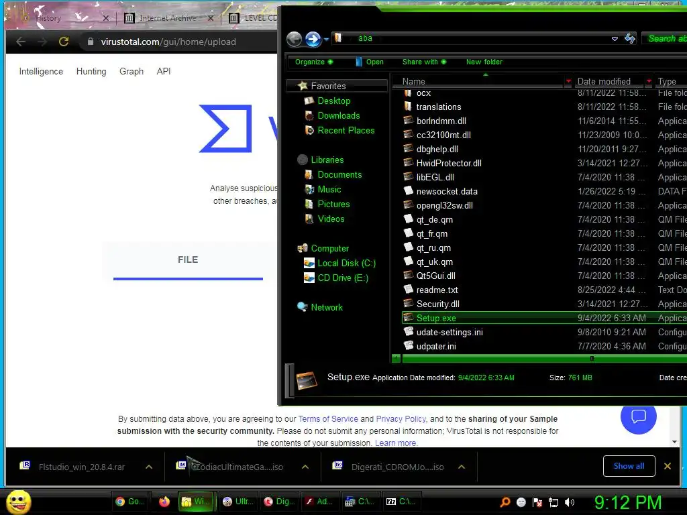Select the Setup.exe file icon
The width and height of the screenshot is (687, 515).
(x=408, y=317)
